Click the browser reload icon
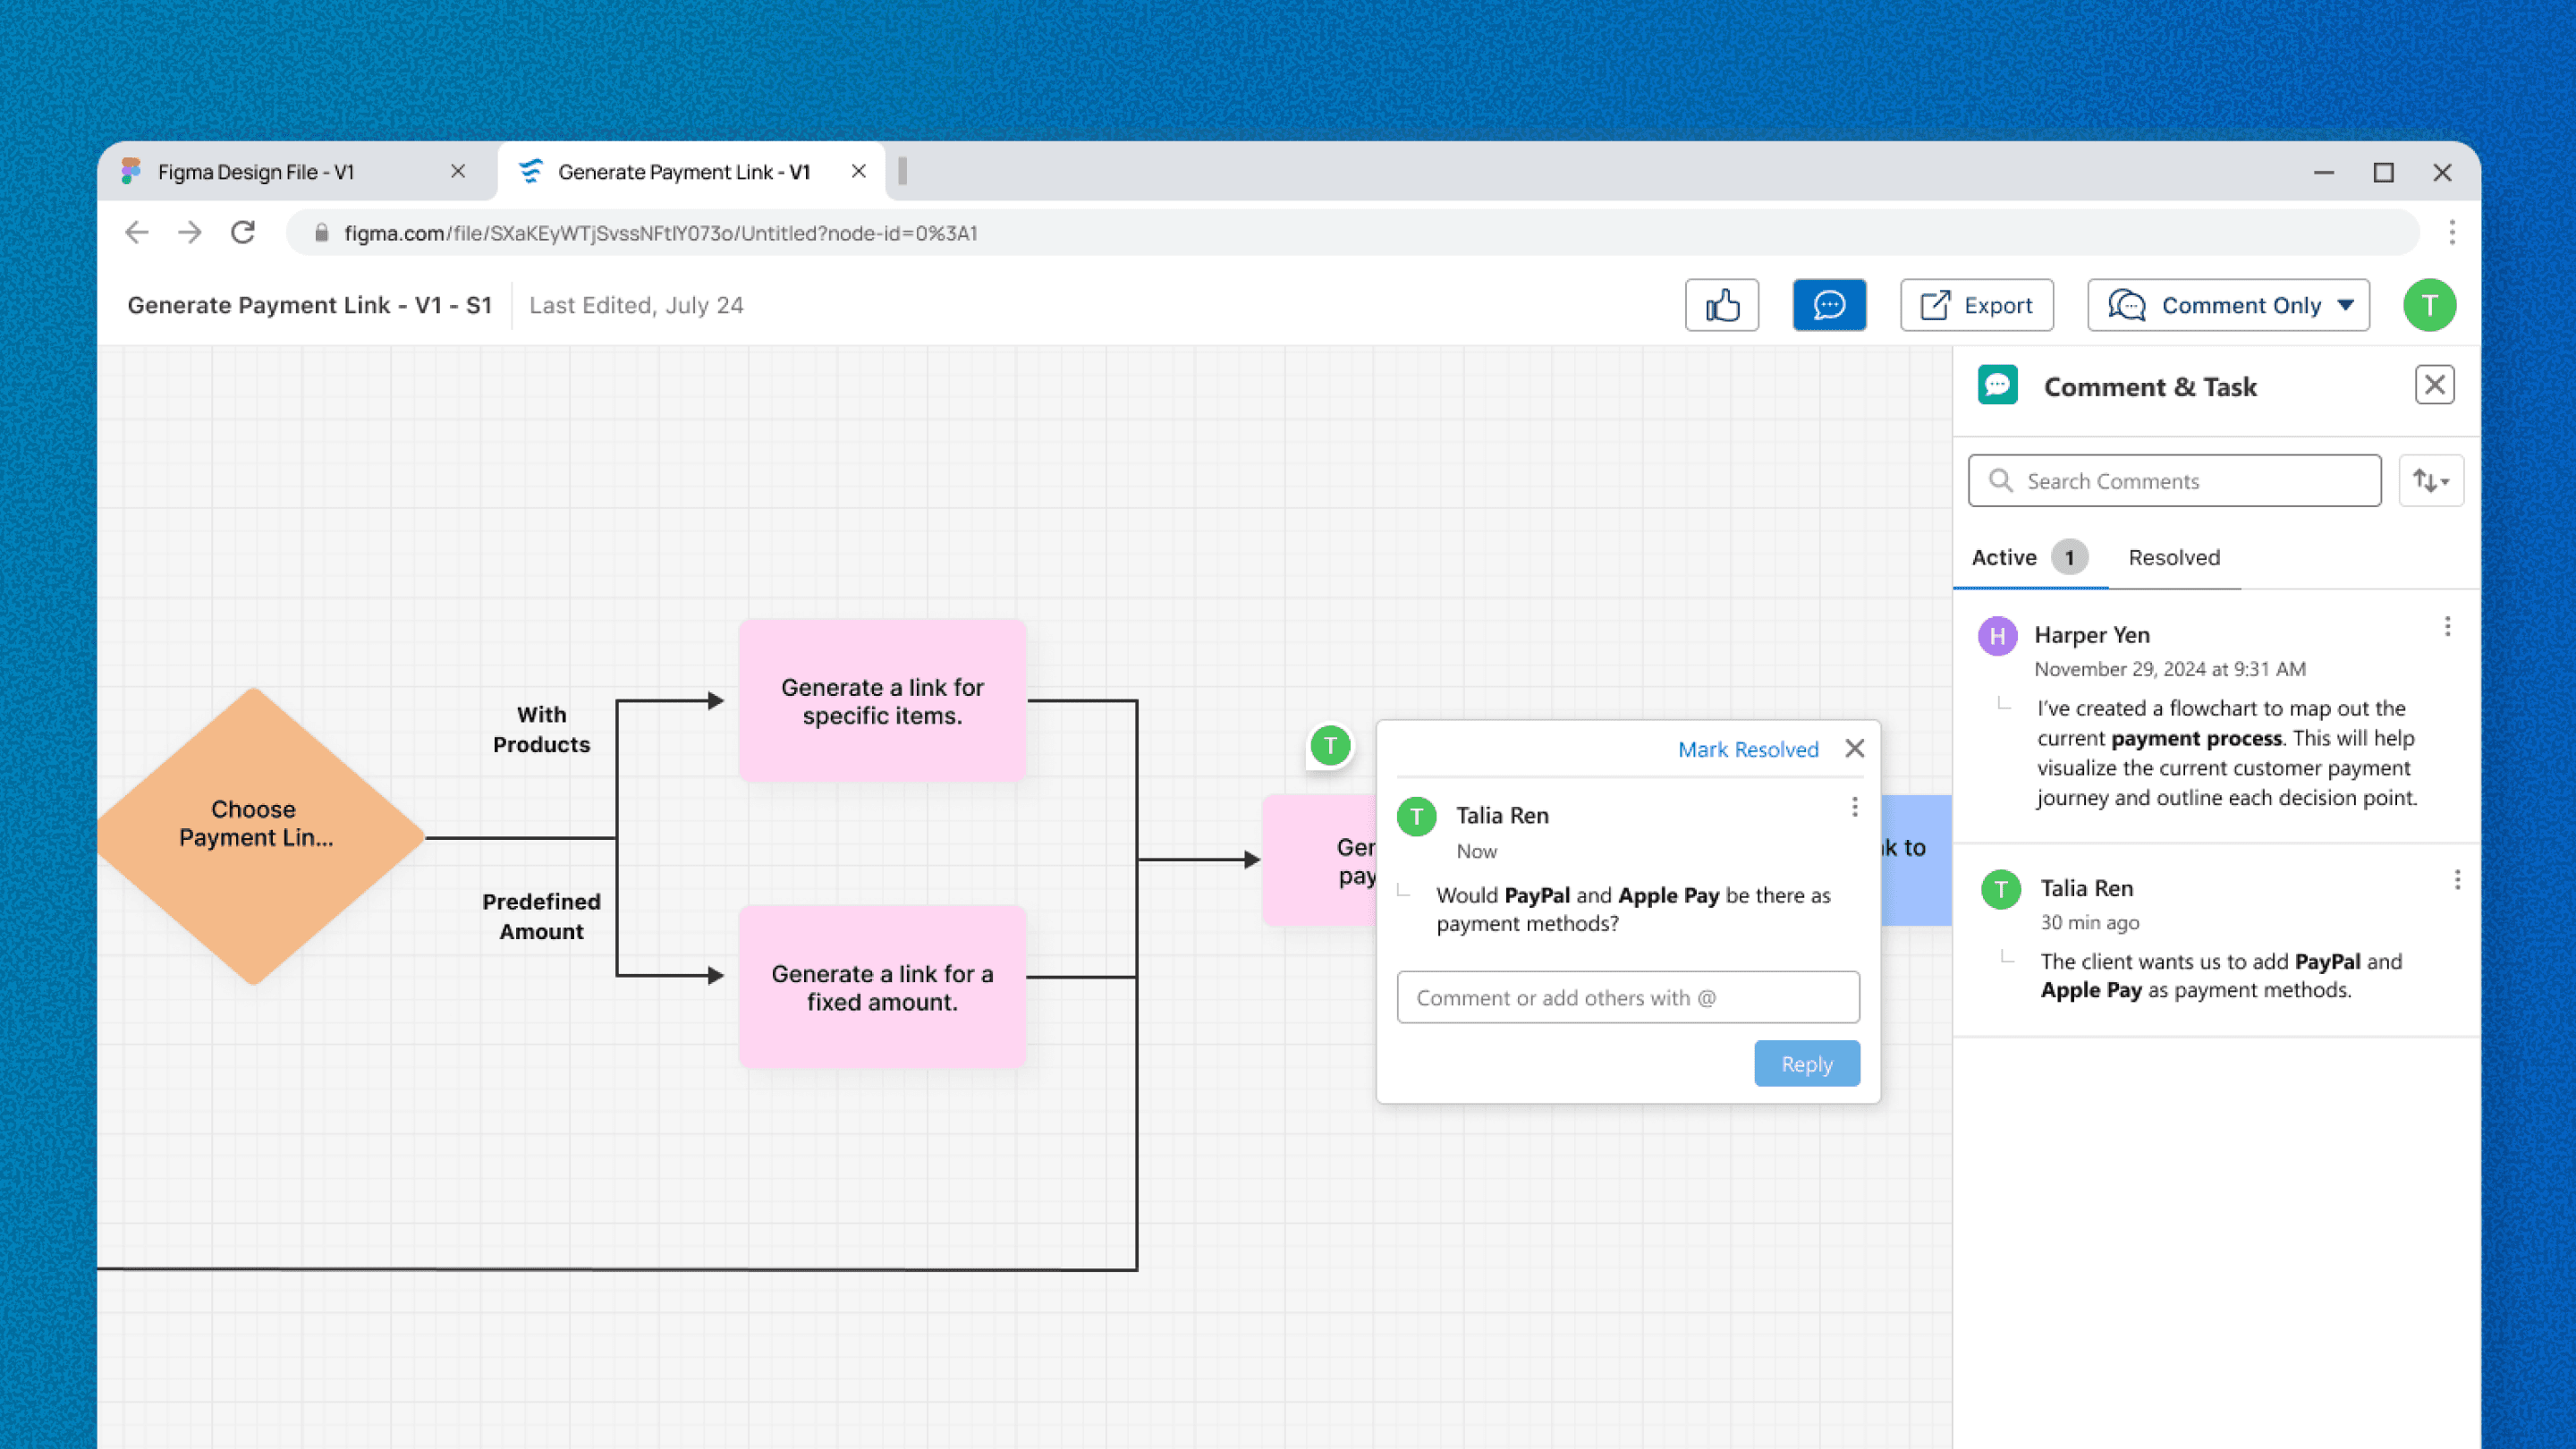 coord(243,233)
